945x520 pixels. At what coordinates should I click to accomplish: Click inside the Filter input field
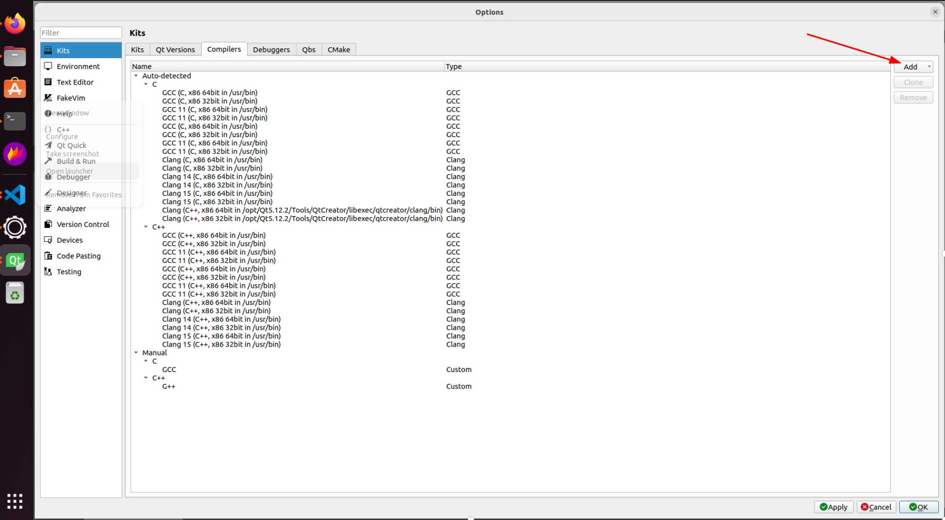tap(81, 32)
